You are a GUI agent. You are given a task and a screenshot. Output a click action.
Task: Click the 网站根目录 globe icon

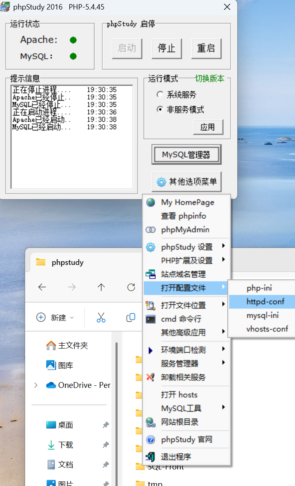(151, 422)
